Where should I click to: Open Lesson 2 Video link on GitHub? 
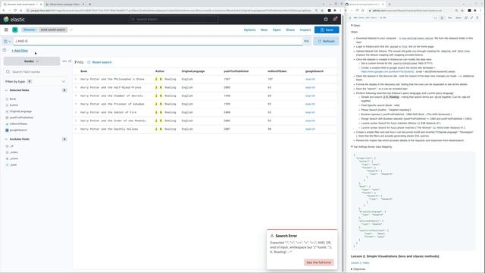(x=360, y=263)
